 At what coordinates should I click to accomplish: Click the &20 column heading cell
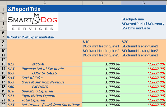click(x=143, y=42)
